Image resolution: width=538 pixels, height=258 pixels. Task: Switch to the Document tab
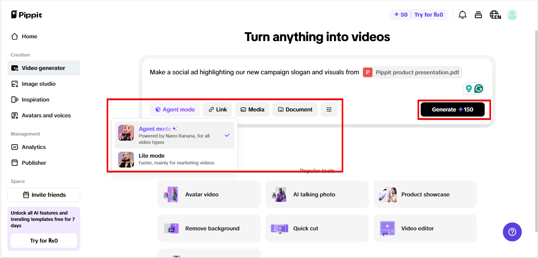coord(295,109)
